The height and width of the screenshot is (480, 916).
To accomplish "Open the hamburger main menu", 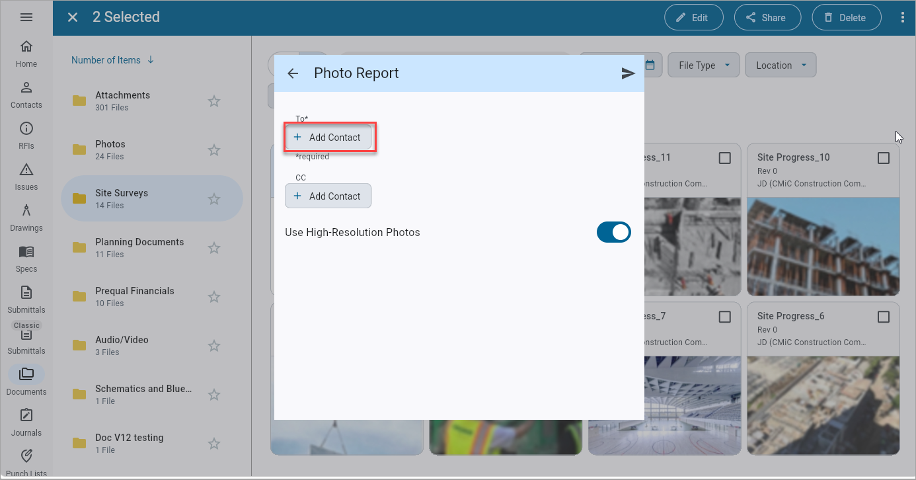I will [26, 17].
